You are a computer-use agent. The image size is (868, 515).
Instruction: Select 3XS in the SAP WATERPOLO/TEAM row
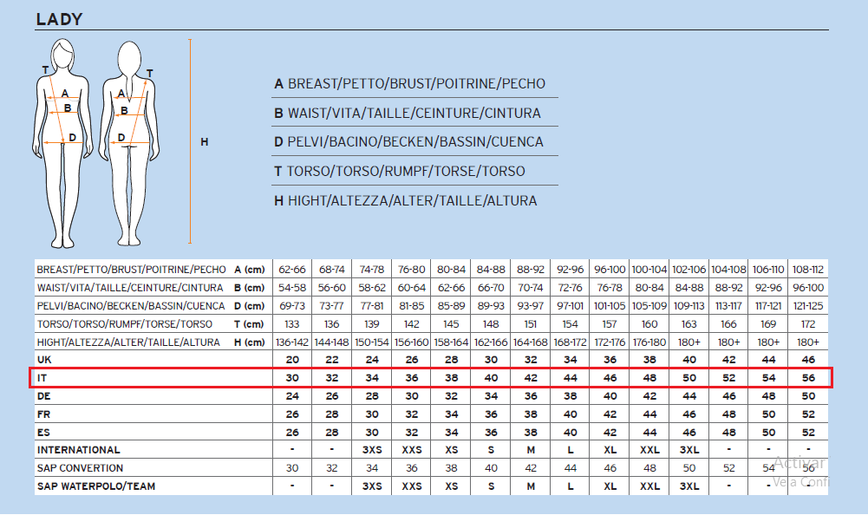click(x=372, y=486)
